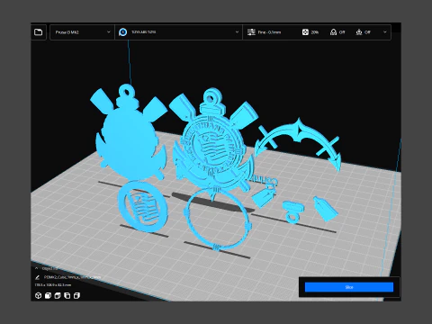The height and width of the screenshot is (324, 432).
Task: Expand the material selector chevron arrow
Action: click(x=237, y=32)
